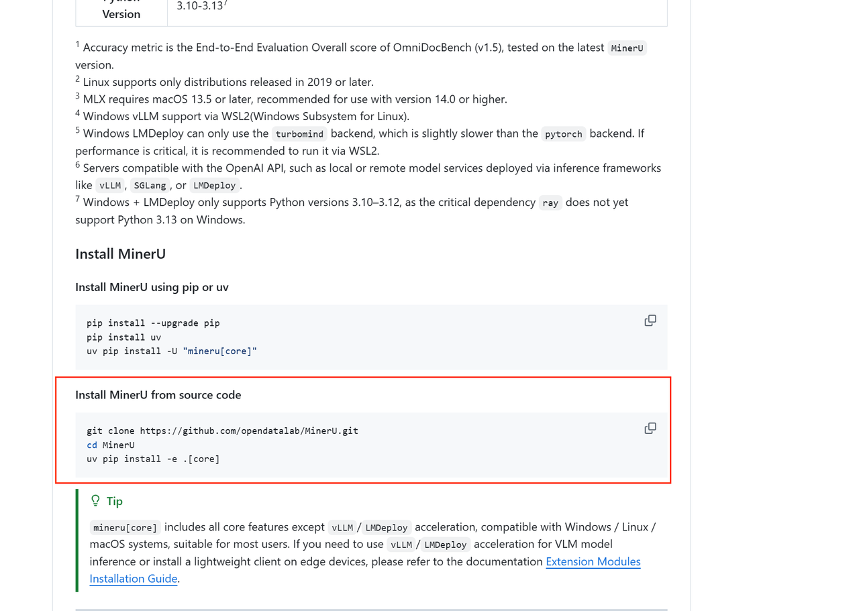
Task: Click the "3.10-3.13" version table value
Action: (x=200, y=6)
